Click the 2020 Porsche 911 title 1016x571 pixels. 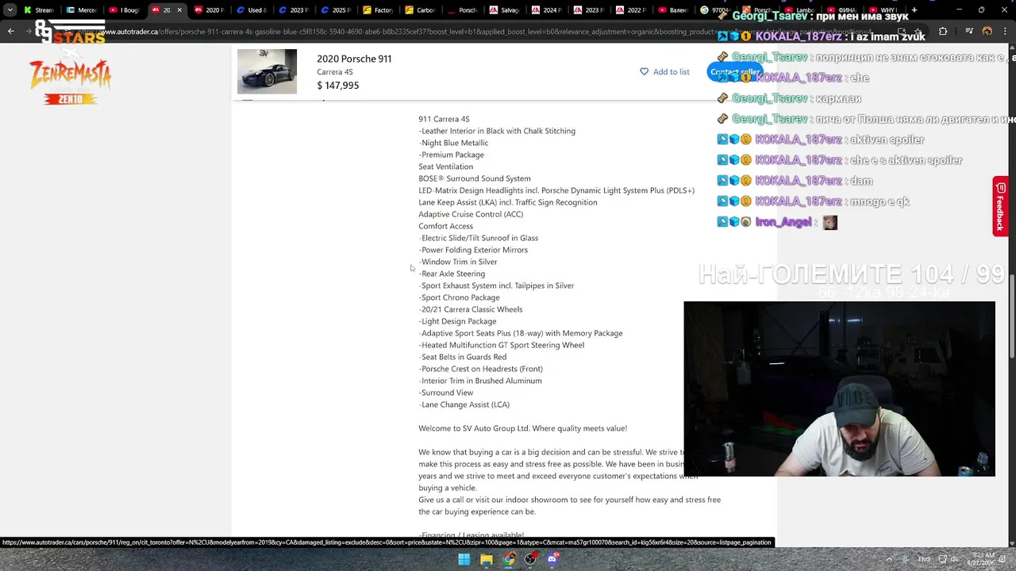click(354, 59)
